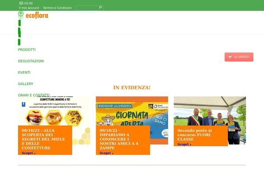264x176 pixels.
Task: Click Scopri under Secondo posto card
Action: (x=184, y=144)
